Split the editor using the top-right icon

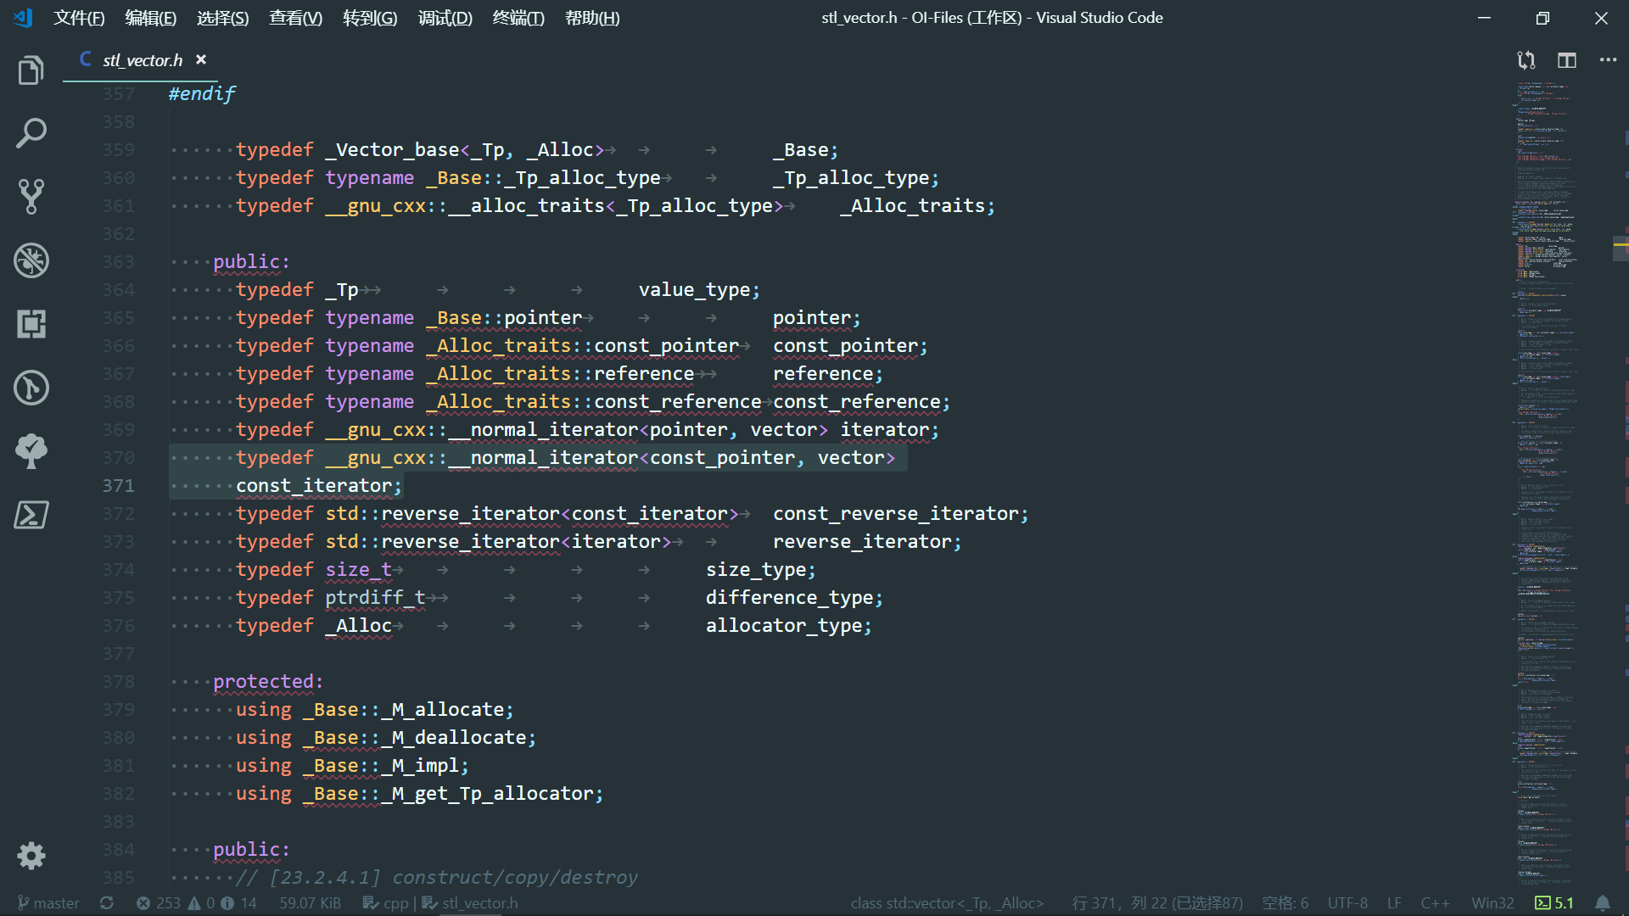click(1566, 60)
